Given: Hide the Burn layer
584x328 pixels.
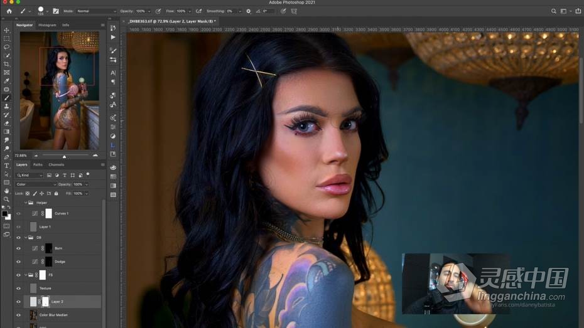Looking at the screenshot, I should (19, 248).
